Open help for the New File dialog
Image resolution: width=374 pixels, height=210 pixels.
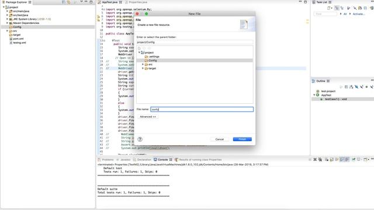(140, 139)
